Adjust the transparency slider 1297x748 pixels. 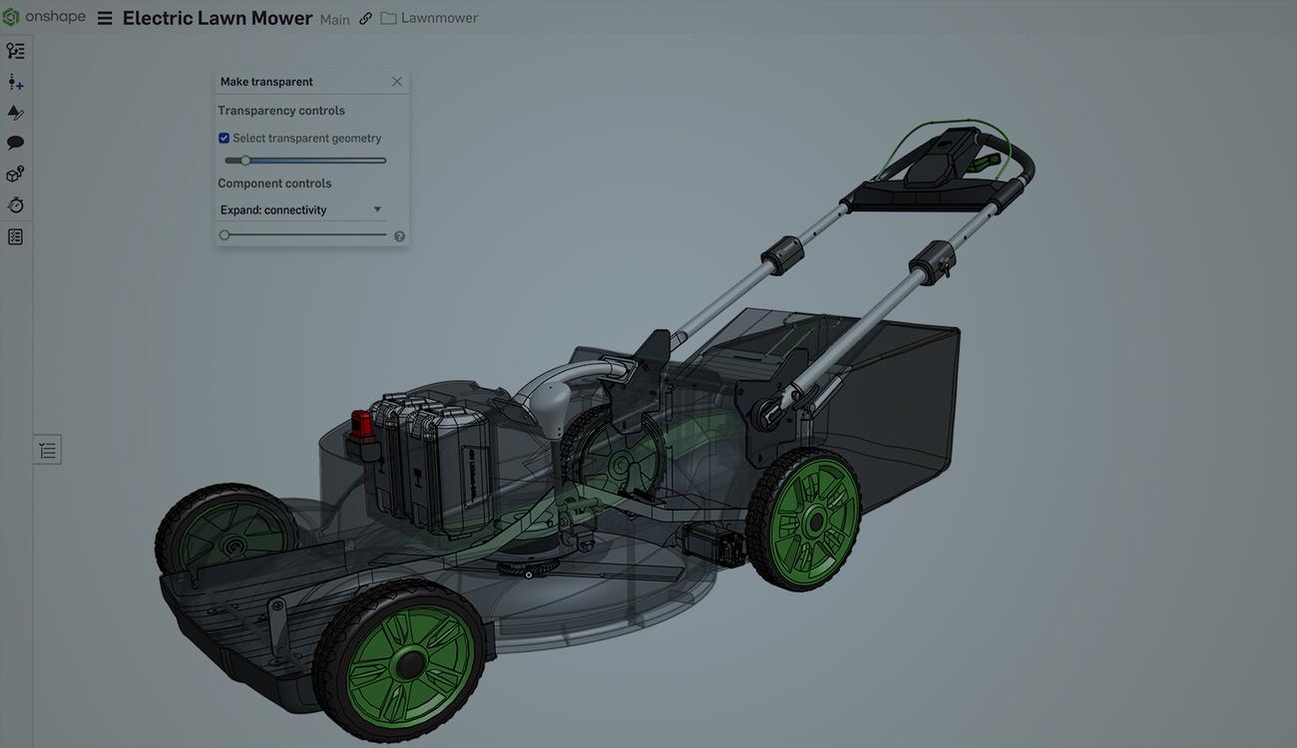(x=245, y=159)
